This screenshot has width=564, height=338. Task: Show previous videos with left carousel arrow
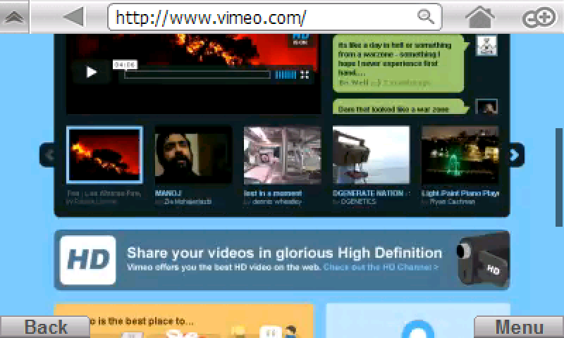point(48,155)
